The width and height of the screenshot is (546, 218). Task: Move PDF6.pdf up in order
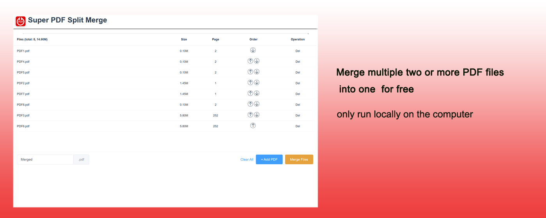253,125
